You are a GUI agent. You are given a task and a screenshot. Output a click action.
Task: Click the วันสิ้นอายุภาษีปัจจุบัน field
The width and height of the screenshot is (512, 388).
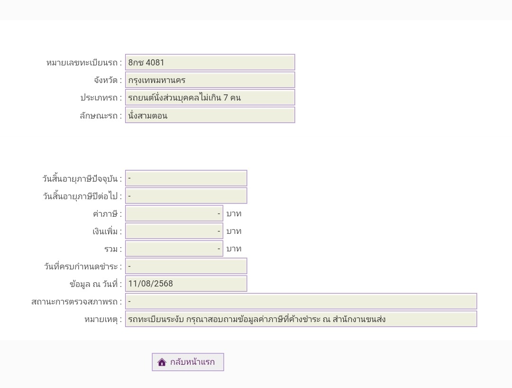[186, 178]
